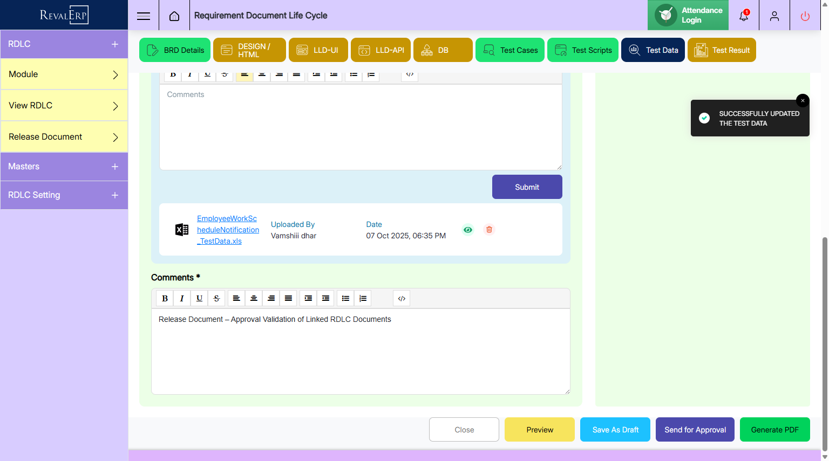This screenshot has width=829, height=461.
Task: Expand the Masters sidebar section
Action: pos(115,167)
